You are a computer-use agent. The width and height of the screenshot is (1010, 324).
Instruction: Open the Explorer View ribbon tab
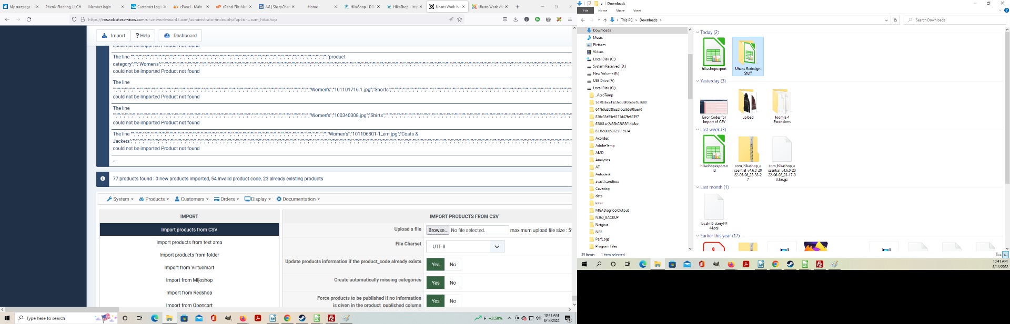(637, 11)
